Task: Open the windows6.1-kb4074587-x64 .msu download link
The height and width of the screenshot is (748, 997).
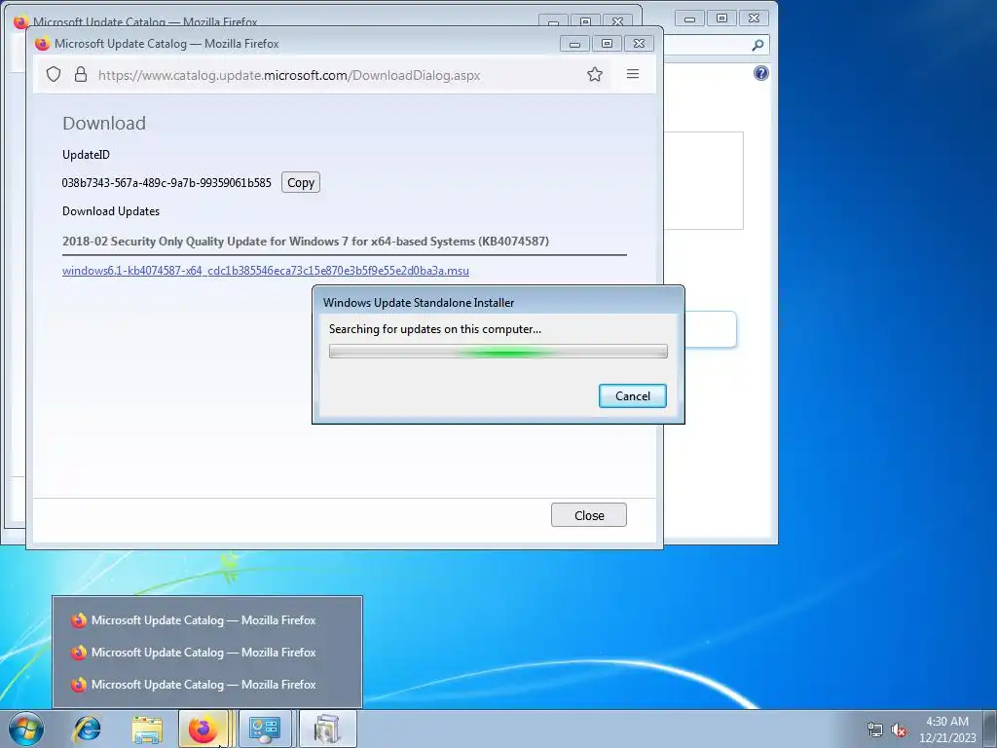Action: pos(266,271)
